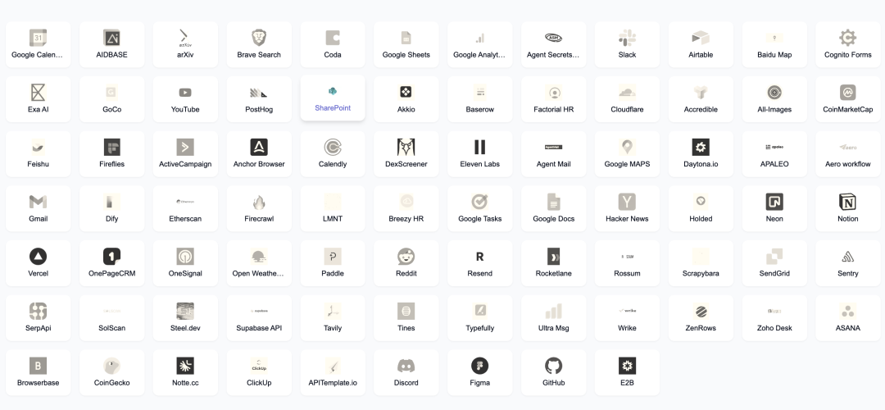Choose the Google Docs integration

[554, 209]
